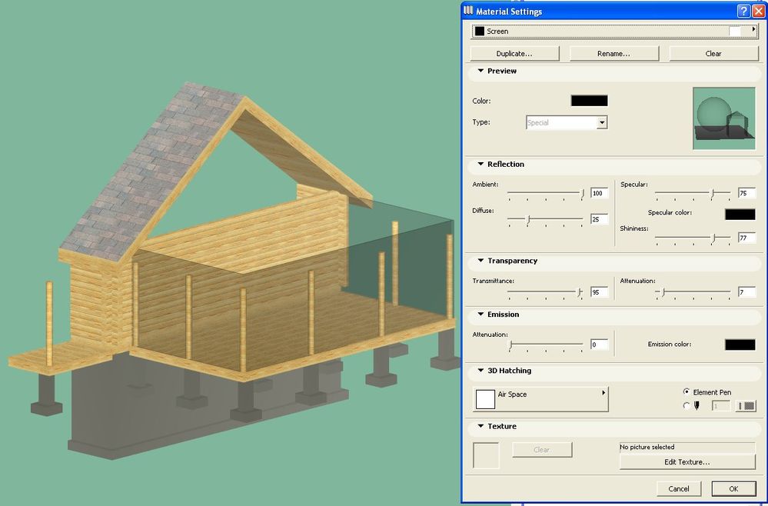This screenshot has height=506, width=768.
Task: Click the empty texture preview box
Action: pyautogui.click(x=486, y=455)
